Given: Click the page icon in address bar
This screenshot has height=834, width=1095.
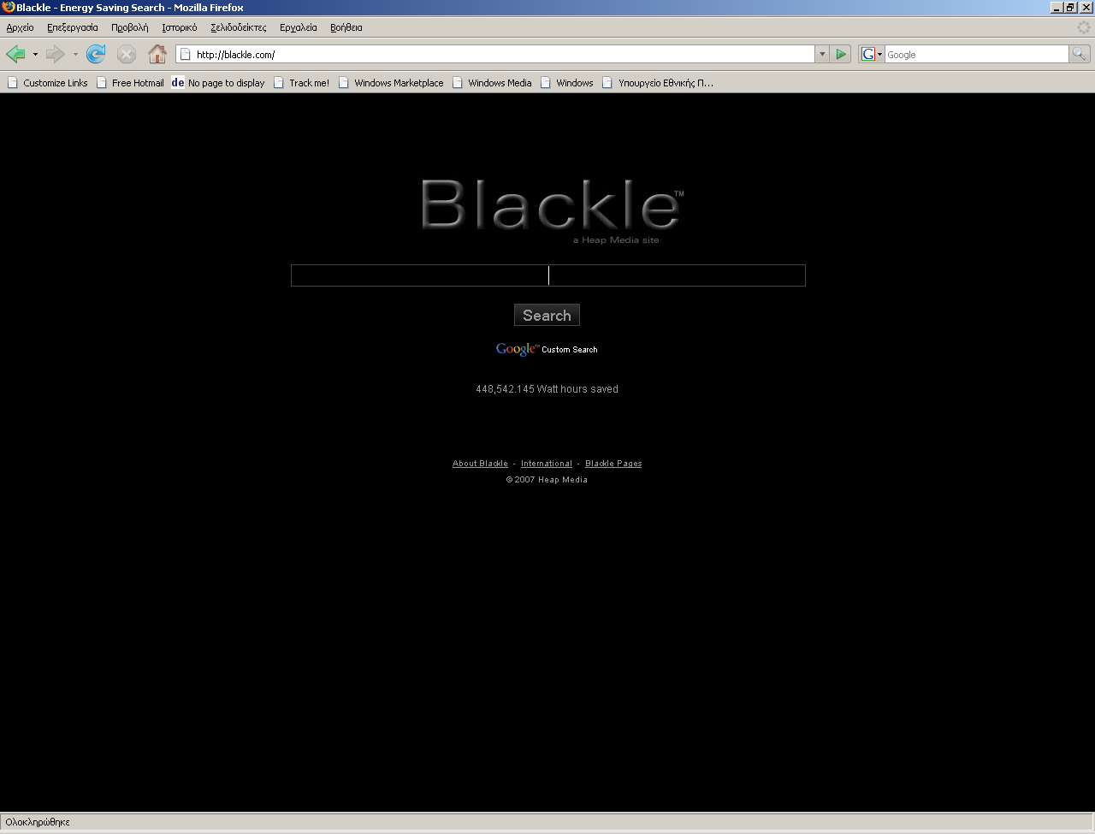Looking at the screenshot, I should (185, 55).
